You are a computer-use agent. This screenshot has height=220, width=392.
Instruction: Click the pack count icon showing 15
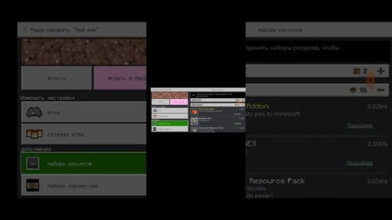click(353, 90)
